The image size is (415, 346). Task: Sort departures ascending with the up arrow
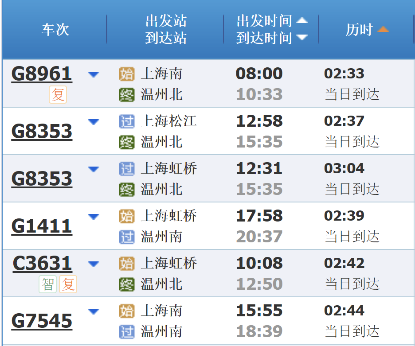pyautogui.click(x=303, y=20)
